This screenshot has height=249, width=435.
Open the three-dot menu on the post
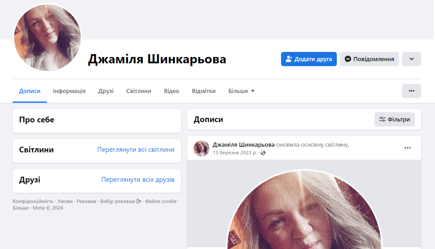(407, 148)
